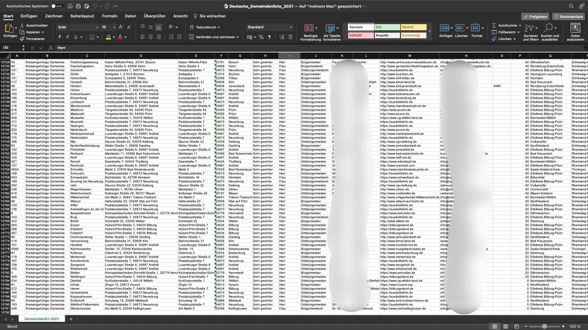Open the Arial font name dropdown

[97, 27]
